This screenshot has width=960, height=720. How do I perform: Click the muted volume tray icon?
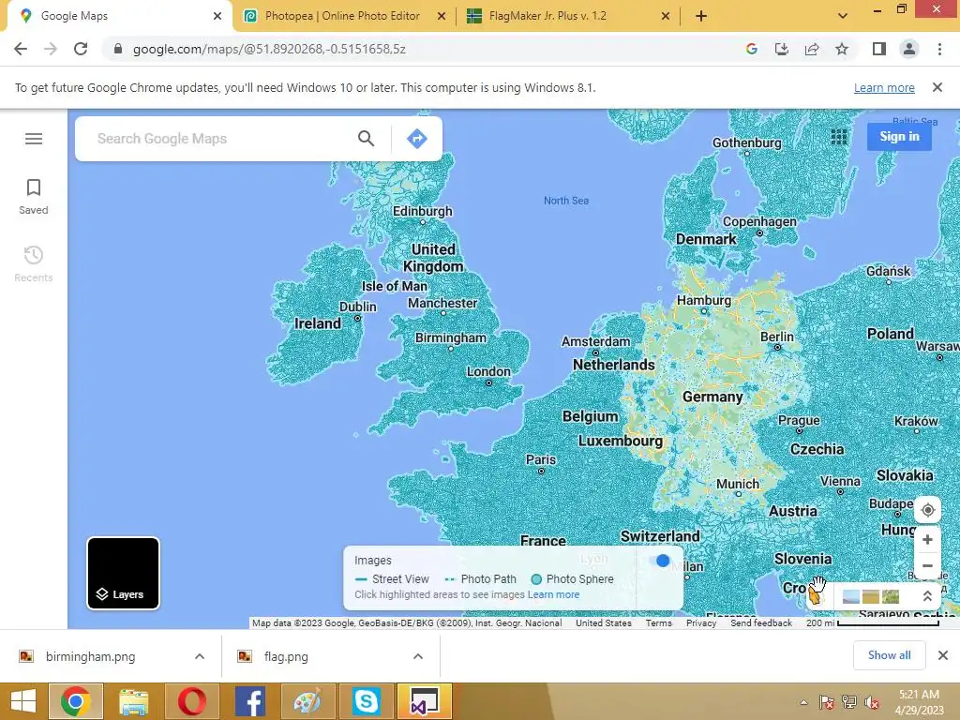pyautogui.click(x=871, y=702)
